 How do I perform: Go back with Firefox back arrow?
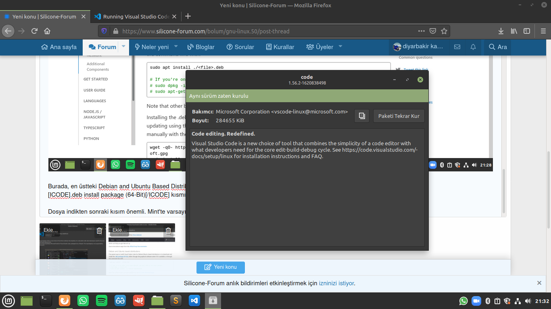click(x=8, y=31)
